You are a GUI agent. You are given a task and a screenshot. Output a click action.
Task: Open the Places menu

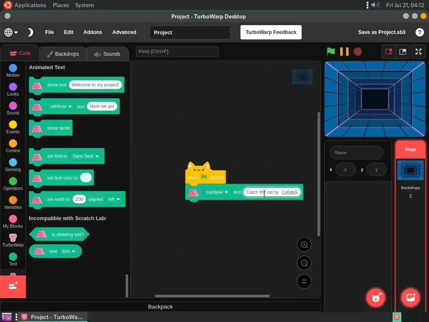tap(61, 5)
